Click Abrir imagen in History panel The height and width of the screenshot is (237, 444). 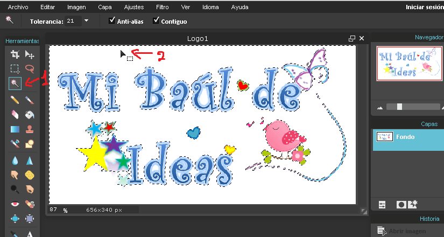tap(407, 231)
